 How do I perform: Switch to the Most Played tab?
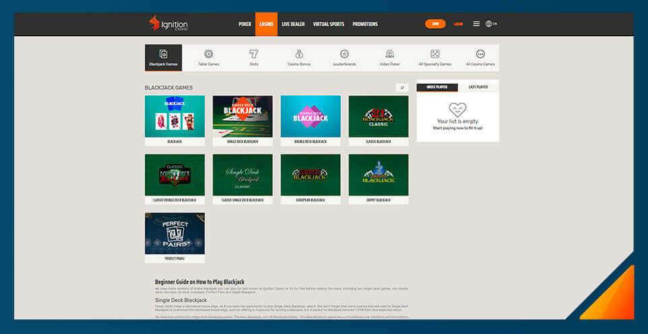click(437, 87)
